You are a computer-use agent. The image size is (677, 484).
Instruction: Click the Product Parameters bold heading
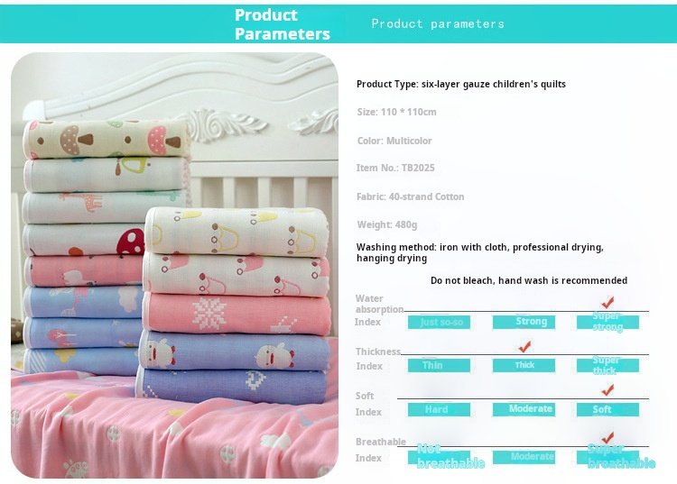(x=283, y=24)
